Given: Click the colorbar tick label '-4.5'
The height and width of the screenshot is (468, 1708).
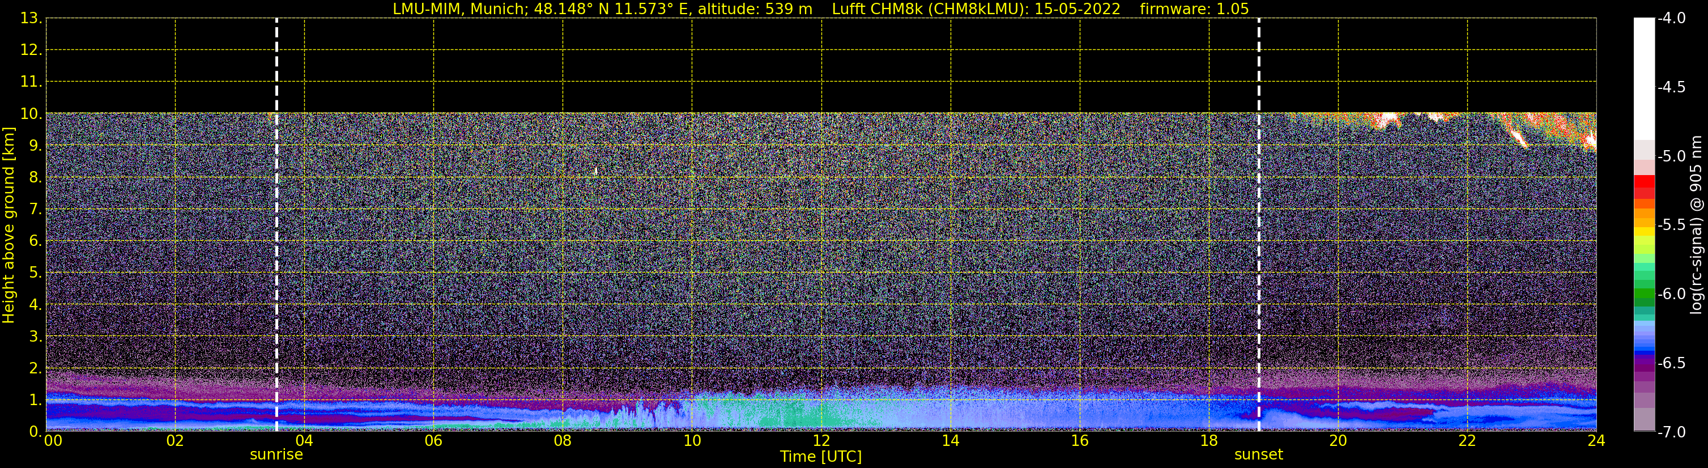Looking at the screenshot, I should (x=1672, y=87).
